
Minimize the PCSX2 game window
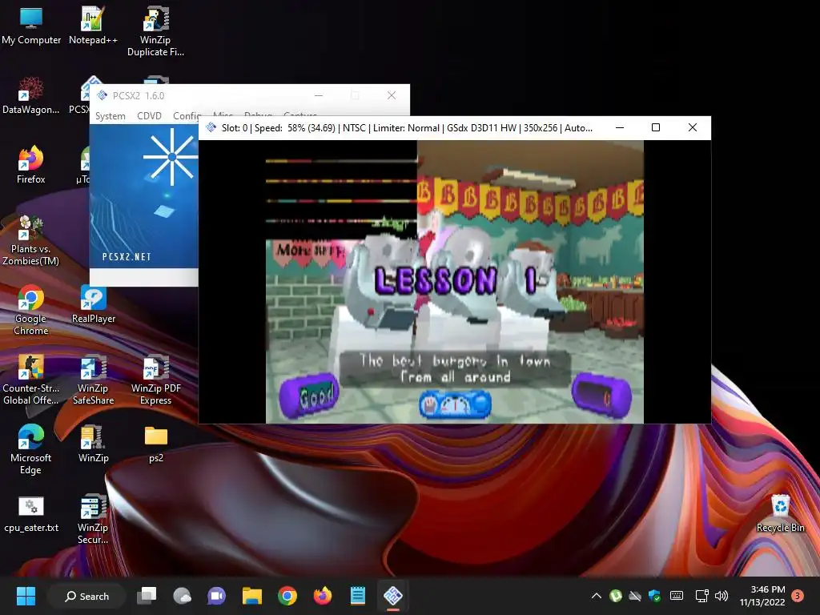coord(620,127)
